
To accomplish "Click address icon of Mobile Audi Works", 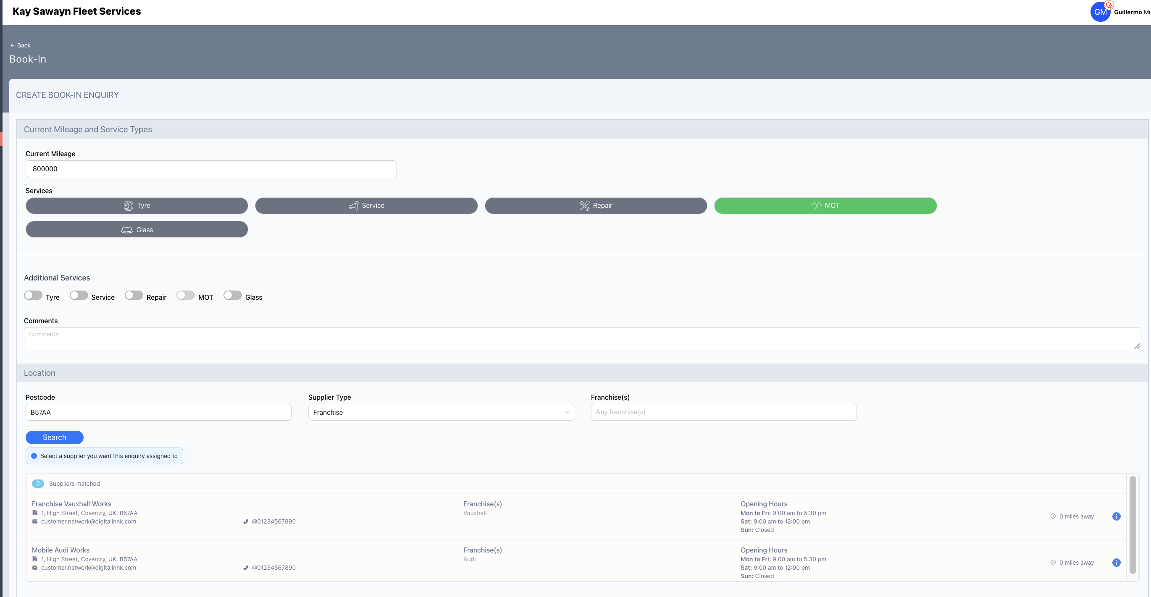I will [x=35, y=559].
